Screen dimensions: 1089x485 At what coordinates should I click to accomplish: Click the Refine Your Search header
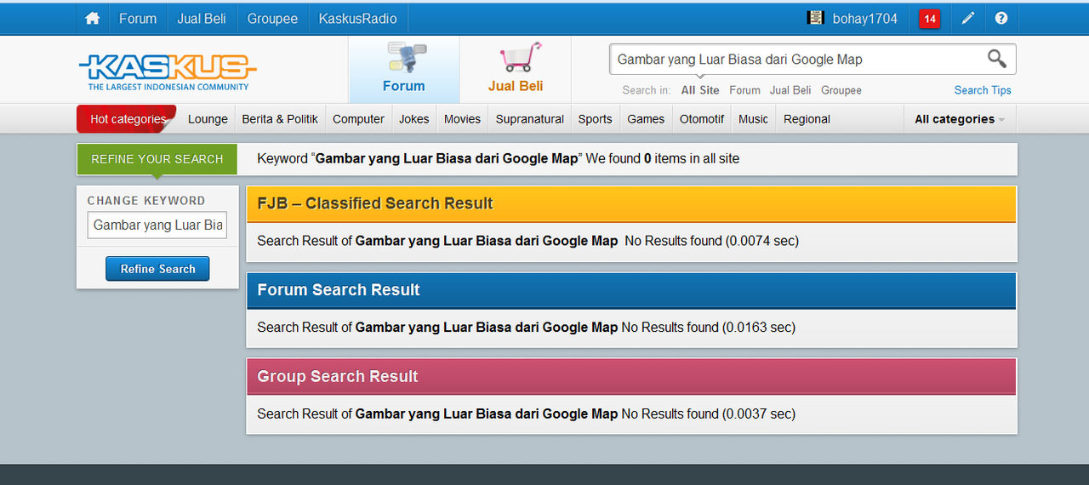click(157, 159)
